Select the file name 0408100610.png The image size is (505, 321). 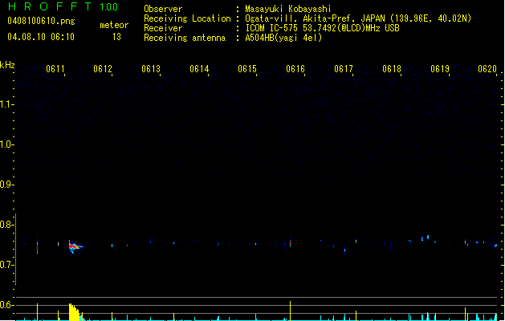[41, 21]
